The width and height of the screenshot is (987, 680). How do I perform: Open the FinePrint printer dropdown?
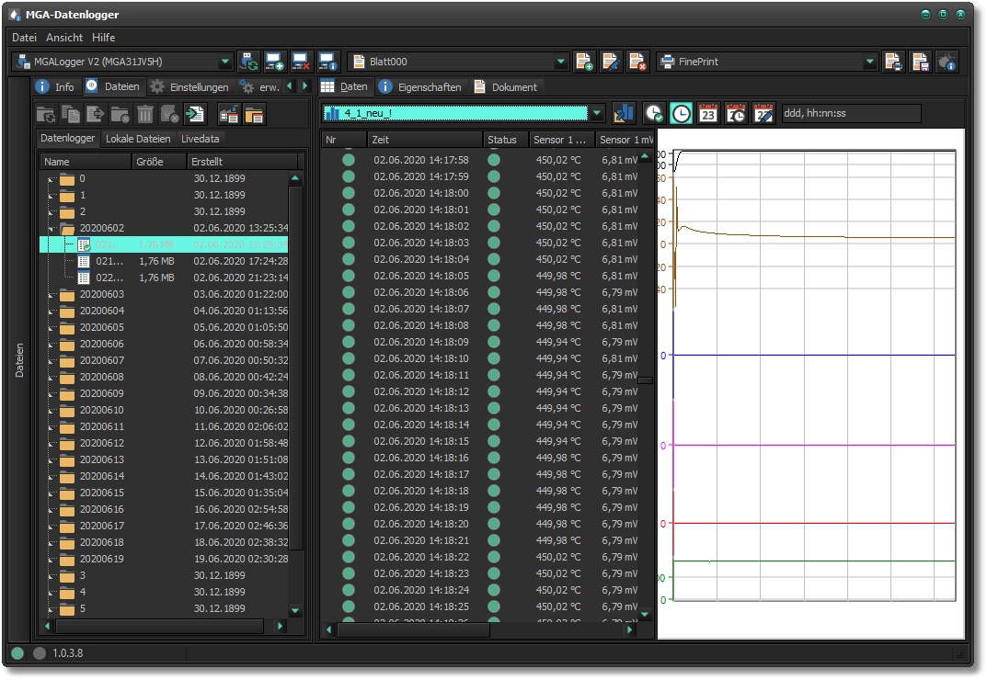[x=869, y=62]
